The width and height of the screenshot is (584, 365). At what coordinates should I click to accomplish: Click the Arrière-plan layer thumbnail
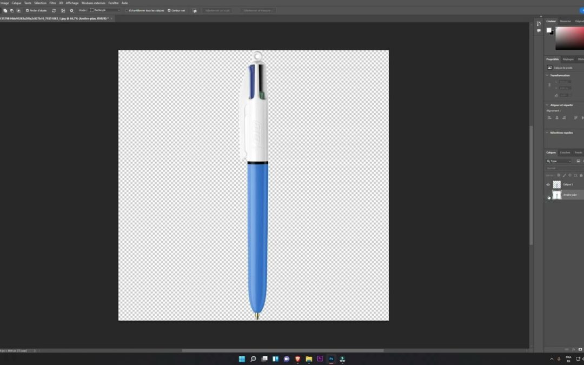557,195
